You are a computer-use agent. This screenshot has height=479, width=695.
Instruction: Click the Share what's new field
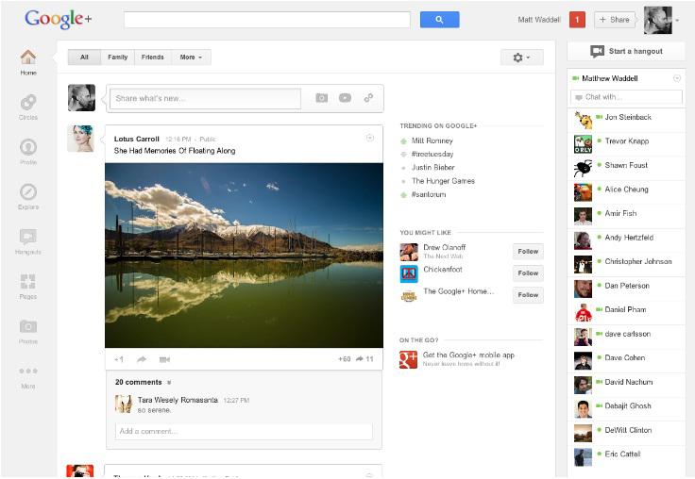click(x=205, y=98)
